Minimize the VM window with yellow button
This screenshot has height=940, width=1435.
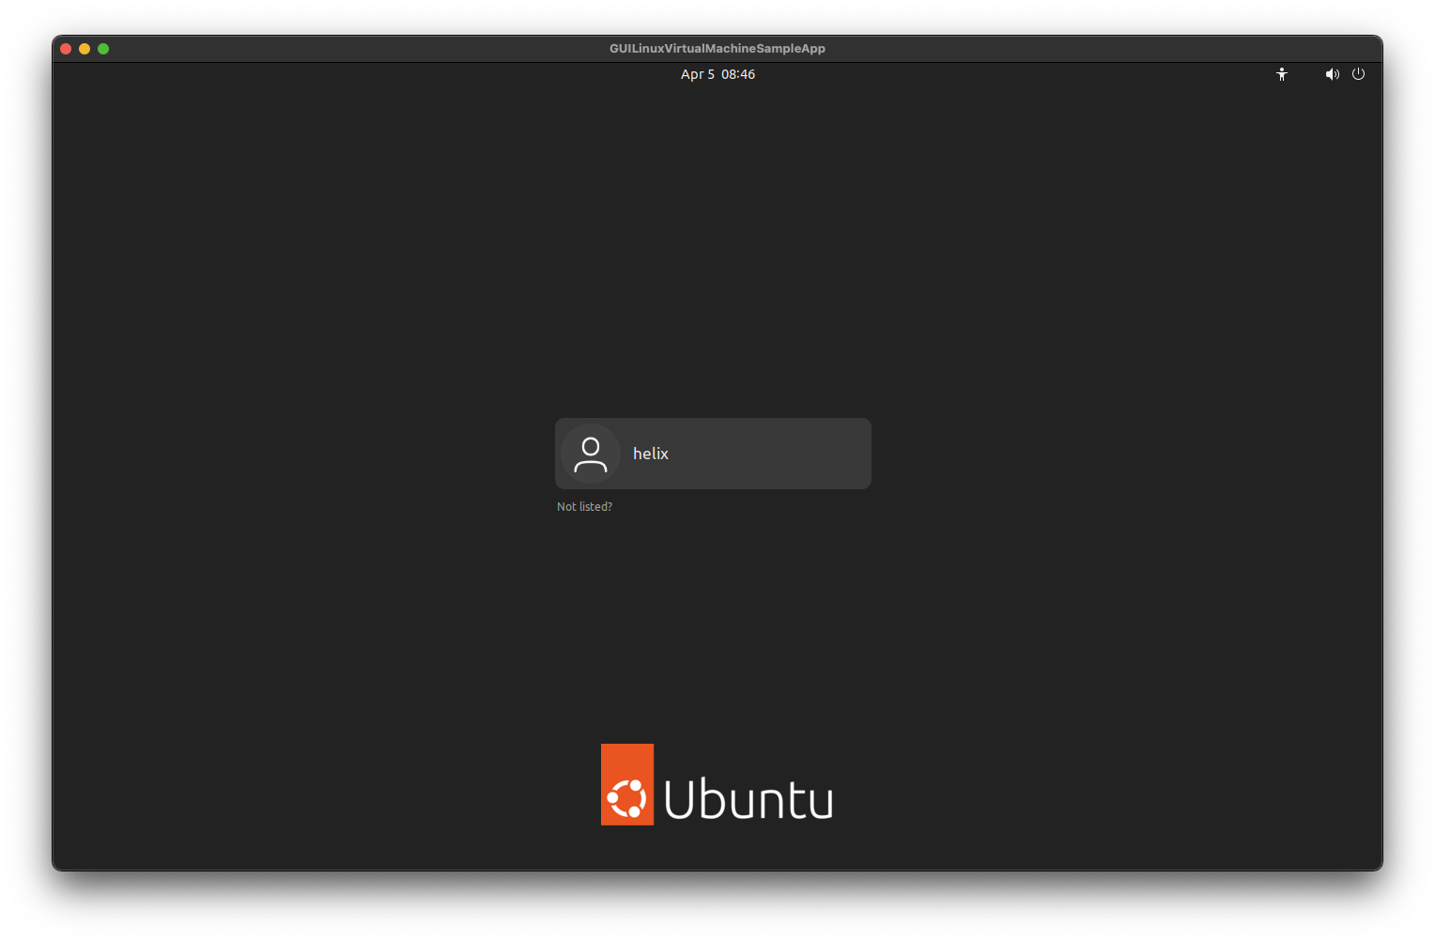(x=85, y=49)
